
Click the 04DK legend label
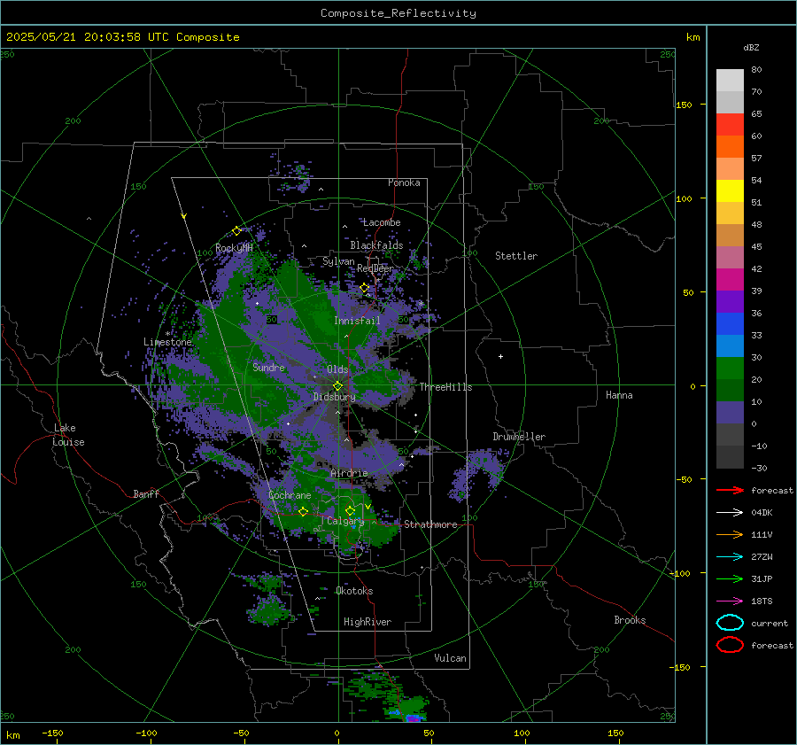(762, 513)
